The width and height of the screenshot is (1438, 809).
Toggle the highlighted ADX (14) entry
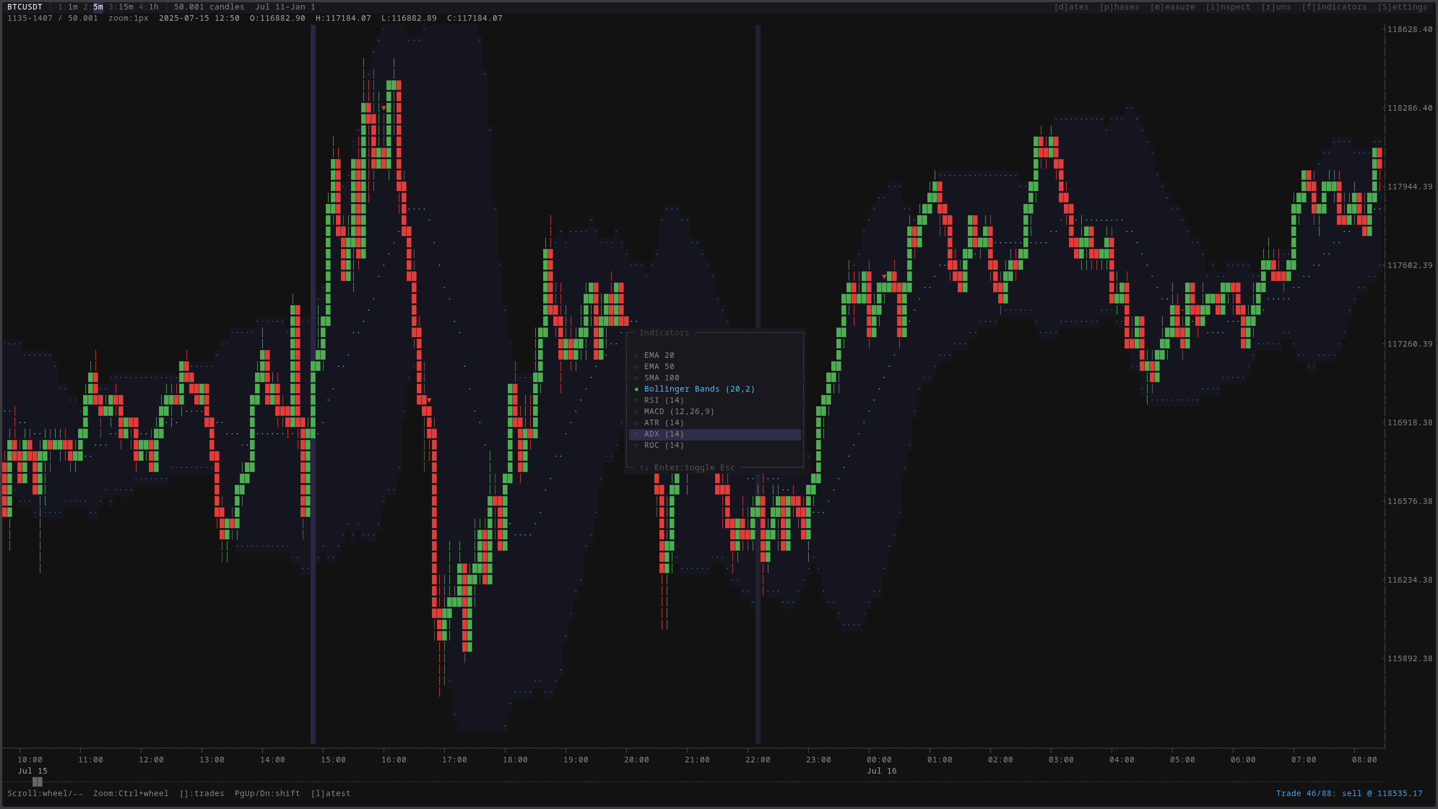[x=664, y=434]
